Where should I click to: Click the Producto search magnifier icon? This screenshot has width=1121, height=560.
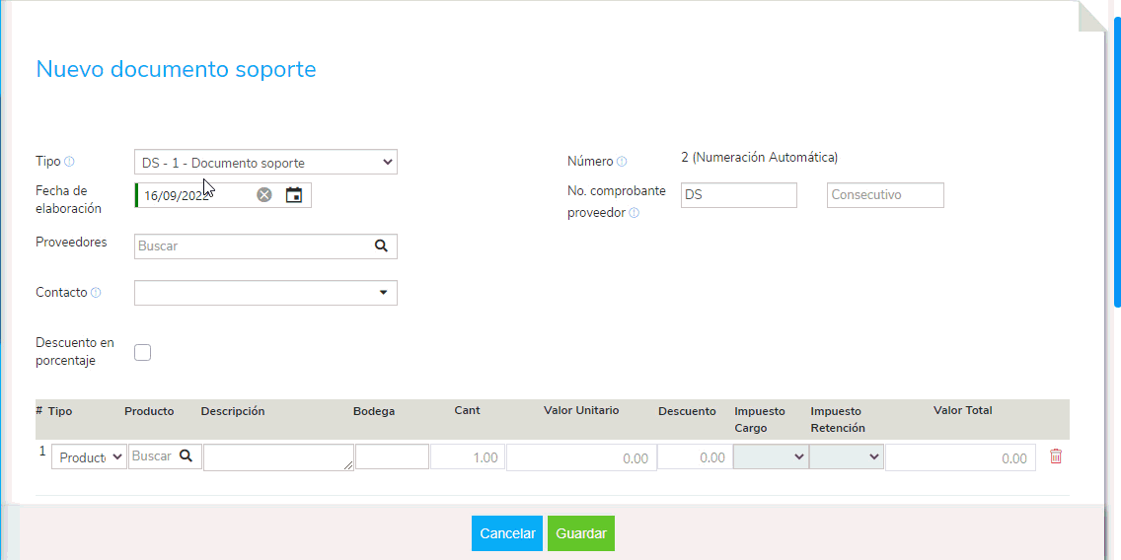[x=186, y=456]
